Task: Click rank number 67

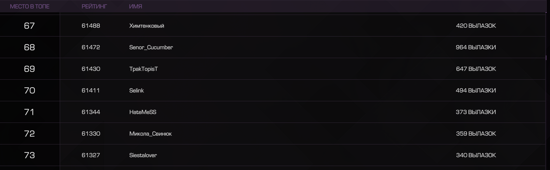Action: click(29, 26)
